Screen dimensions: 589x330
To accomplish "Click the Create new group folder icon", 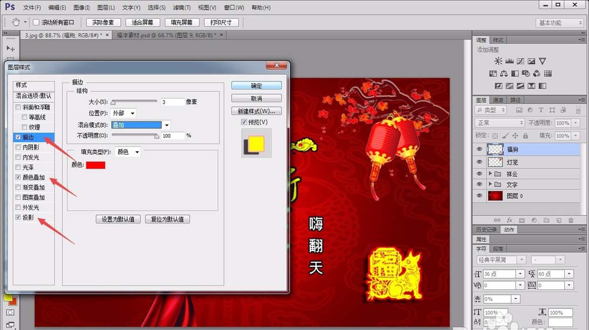I will coord(545,219).
